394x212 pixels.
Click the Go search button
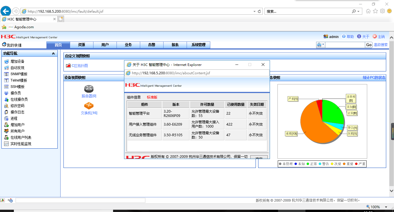point(369,45)
